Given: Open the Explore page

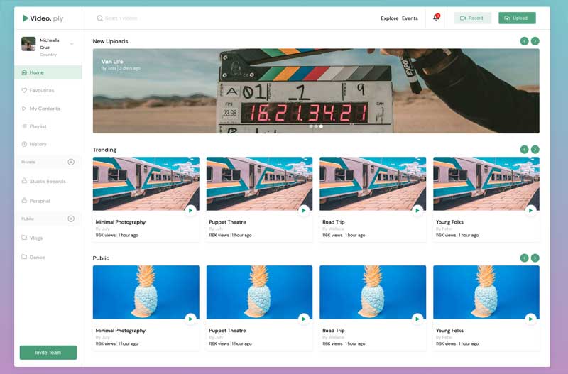Looking at the screenshot, I should (x=389, y=18).
